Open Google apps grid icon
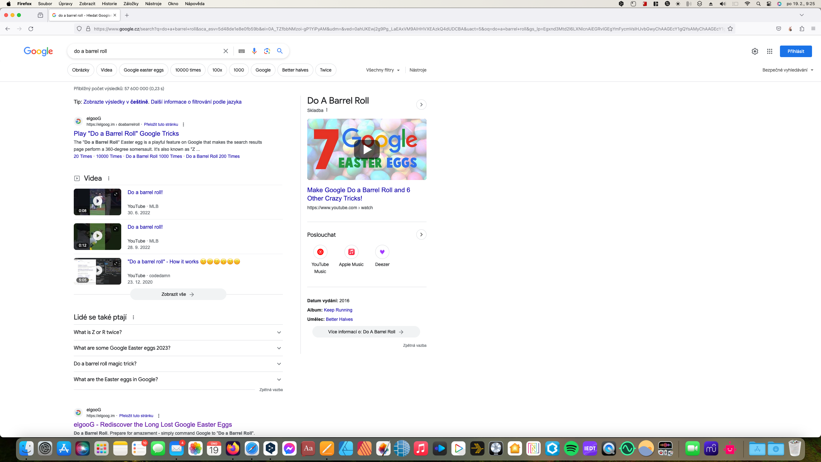 coord(769,51)
